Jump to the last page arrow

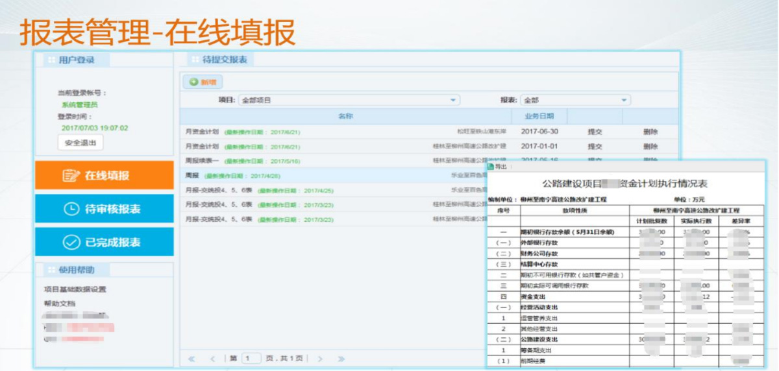(x=341, y=358)
